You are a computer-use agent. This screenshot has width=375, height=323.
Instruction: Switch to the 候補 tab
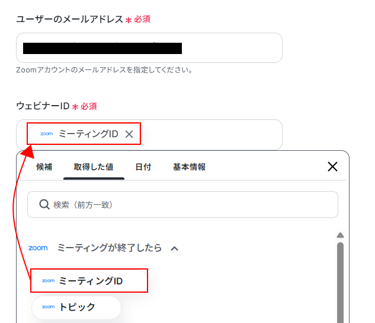coord(44,167)
